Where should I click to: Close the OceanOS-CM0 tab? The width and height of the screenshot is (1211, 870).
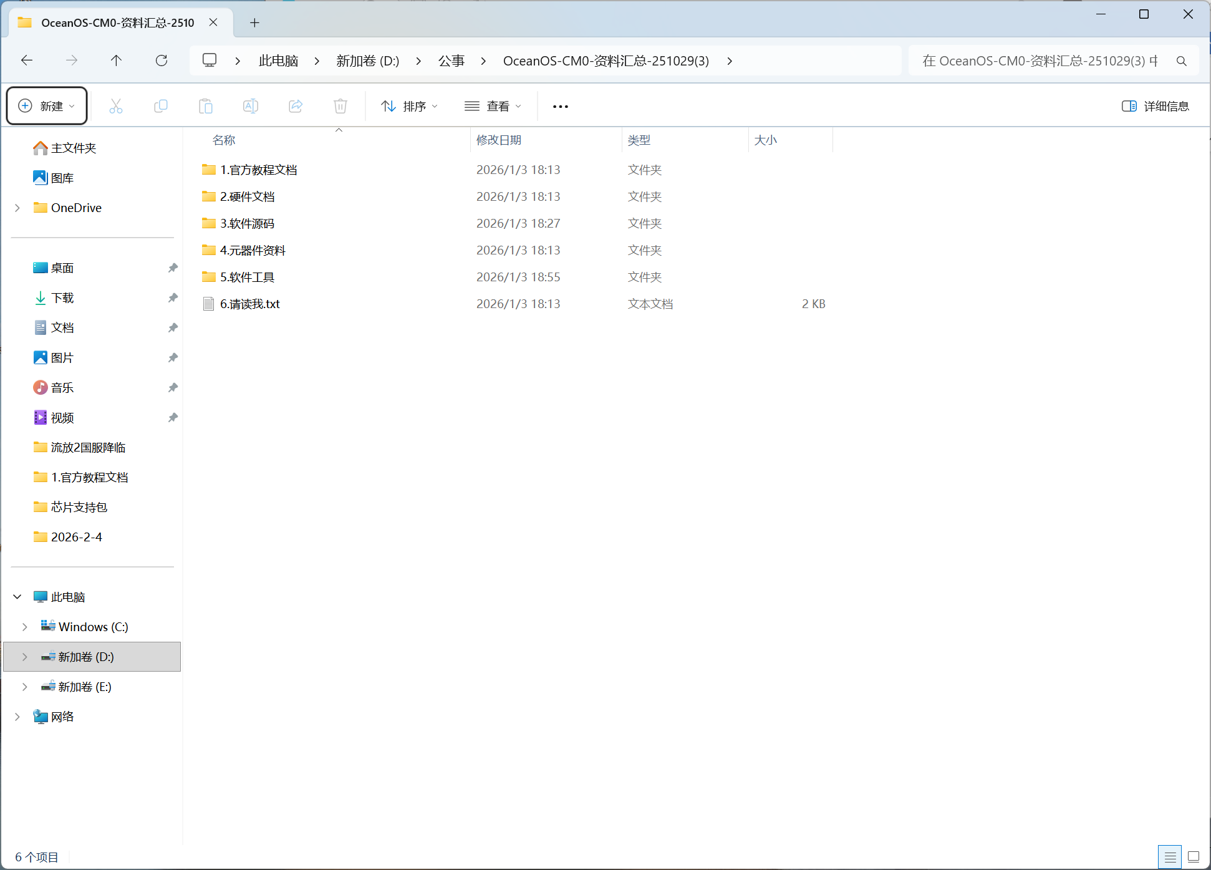tap(213, 22)
